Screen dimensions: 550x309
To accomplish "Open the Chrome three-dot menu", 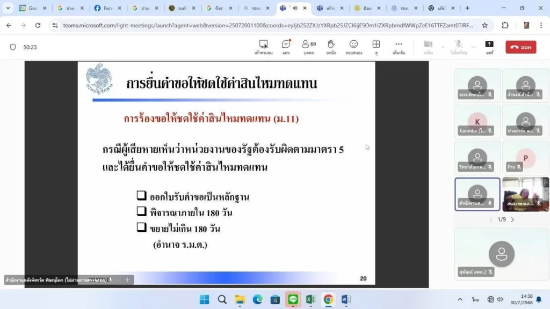I will (541, 25).
